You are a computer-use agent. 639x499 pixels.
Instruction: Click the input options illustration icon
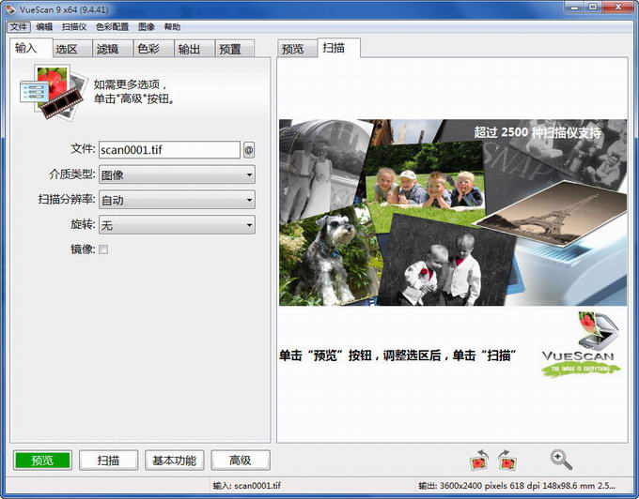point(54,92)
